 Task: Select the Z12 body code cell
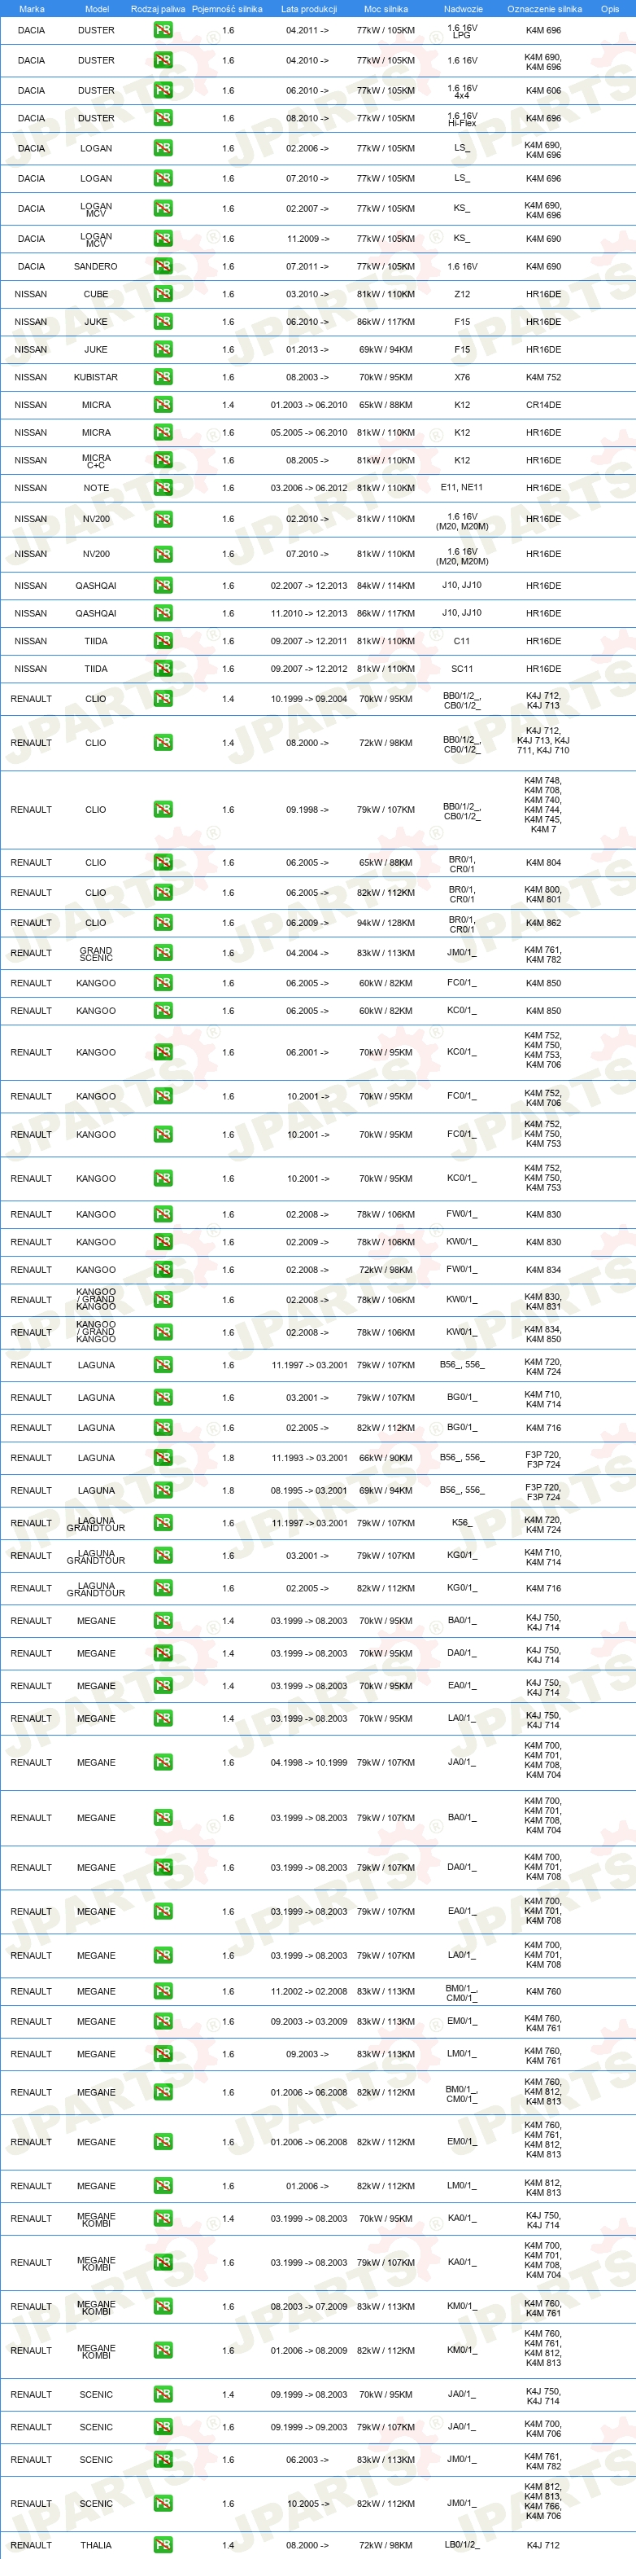[463, 294]
